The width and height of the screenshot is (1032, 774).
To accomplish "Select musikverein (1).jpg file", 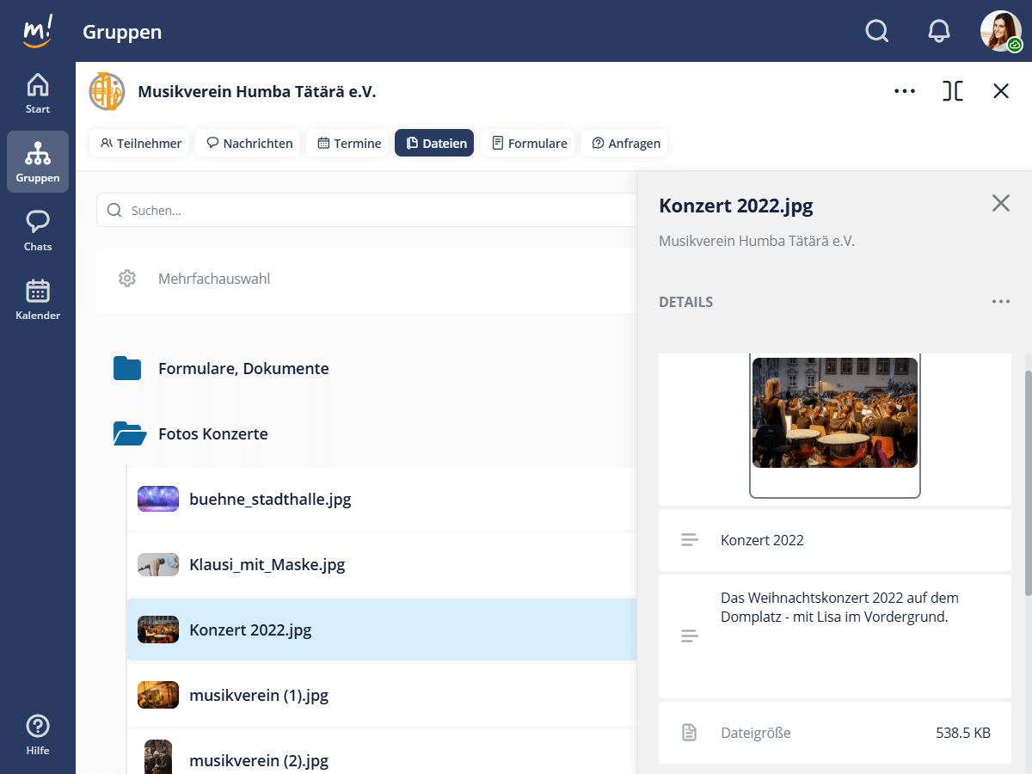I will pos(382,695).
